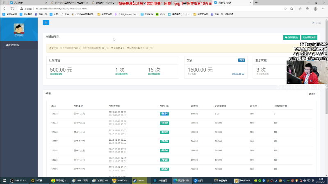Image resolution: width=328 pixels, height=184 pixels.
Task: Click red packet code badge 1930
Action: click(164, 123)
